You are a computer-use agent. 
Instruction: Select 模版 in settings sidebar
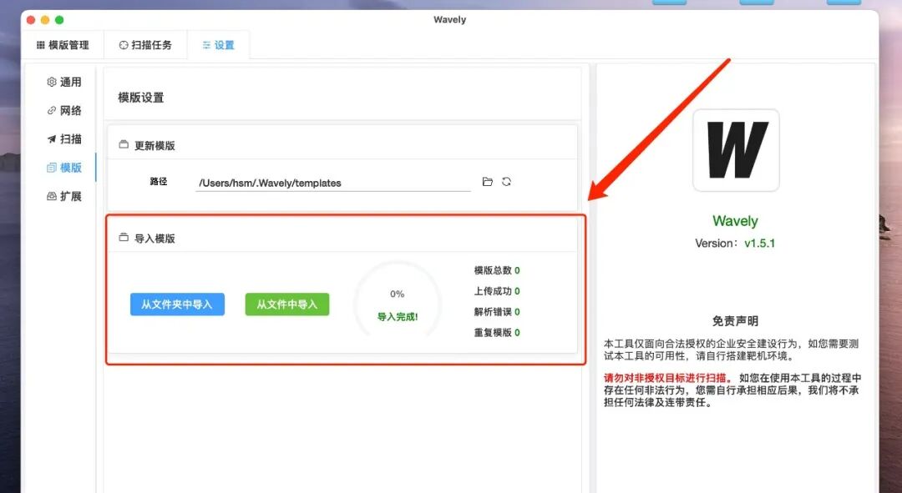63,168
